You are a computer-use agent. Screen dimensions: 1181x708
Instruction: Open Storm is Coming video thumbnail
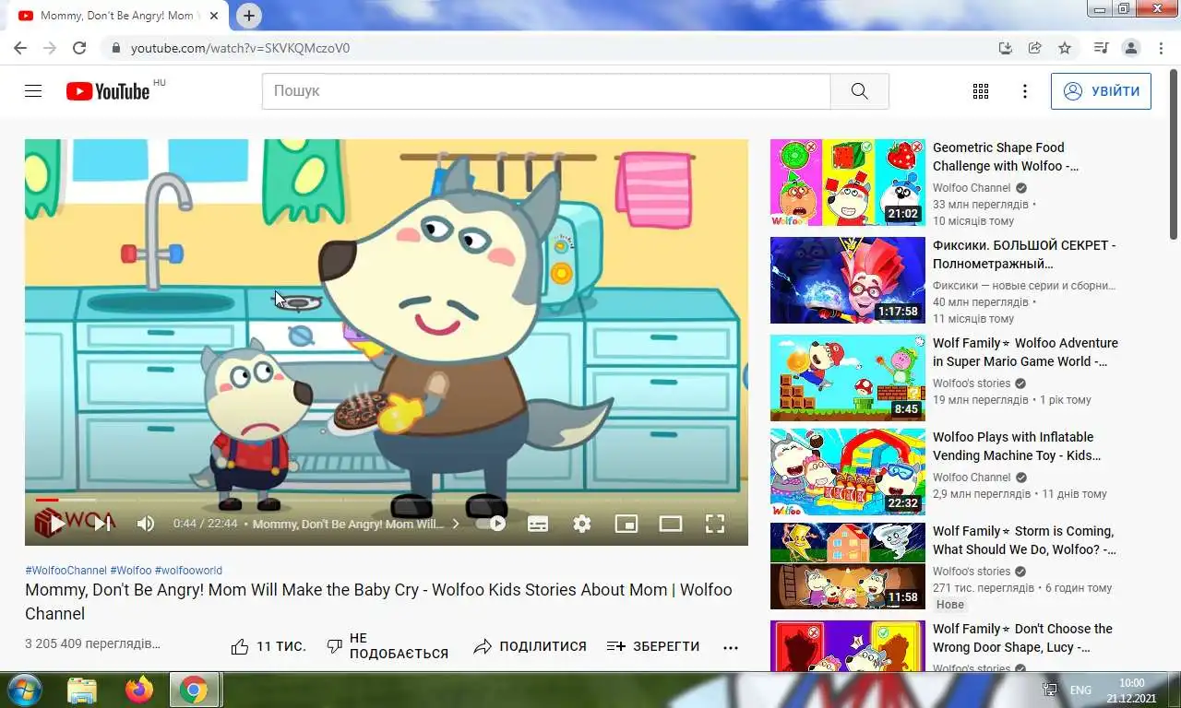848,566
